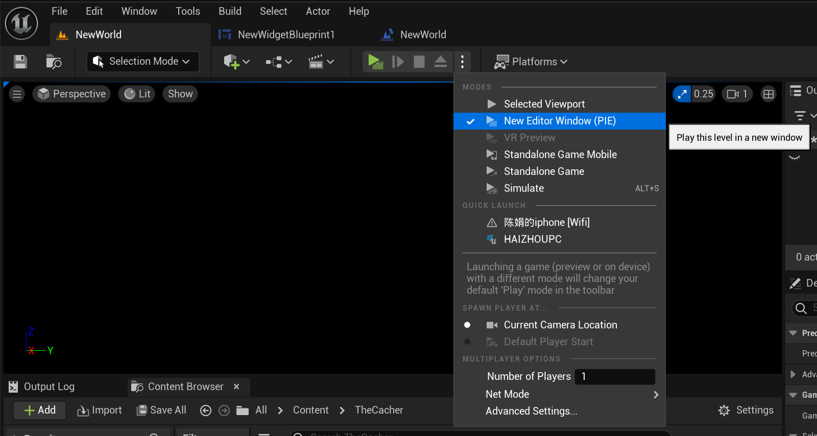Viewport: 817px width, 436px height.
Task: Go back in Content Browser history
Action: point(206,411)
